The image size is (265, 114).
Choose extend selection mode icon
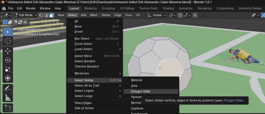(10, 22)
